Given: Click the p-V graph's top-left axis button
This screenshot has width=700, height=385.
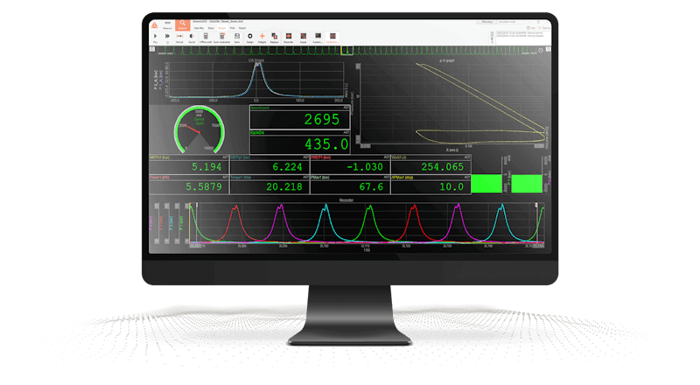Looking at the screenshot, I should [x=358, y=66].
